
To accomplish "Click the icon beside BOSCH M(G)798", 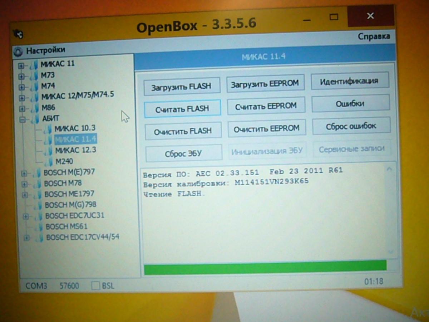I will [38, 206].
